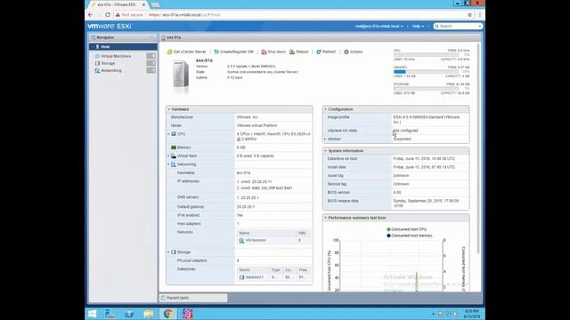Click the Consumed host memory legend
The height and width of the screenshot is (320, 570).
point(411,236)
